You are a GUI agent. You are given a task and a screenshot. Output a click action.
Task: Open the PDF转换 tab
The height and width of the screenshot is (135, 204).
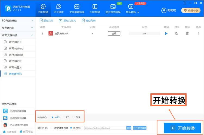click(x=43, y=9)
